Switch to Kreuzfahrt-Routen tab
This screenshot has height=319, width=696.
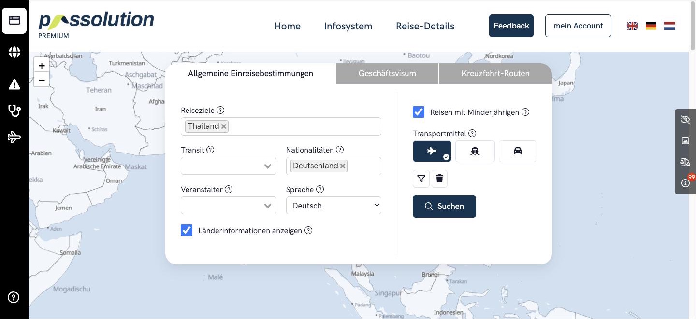click(x=495, y=74)
